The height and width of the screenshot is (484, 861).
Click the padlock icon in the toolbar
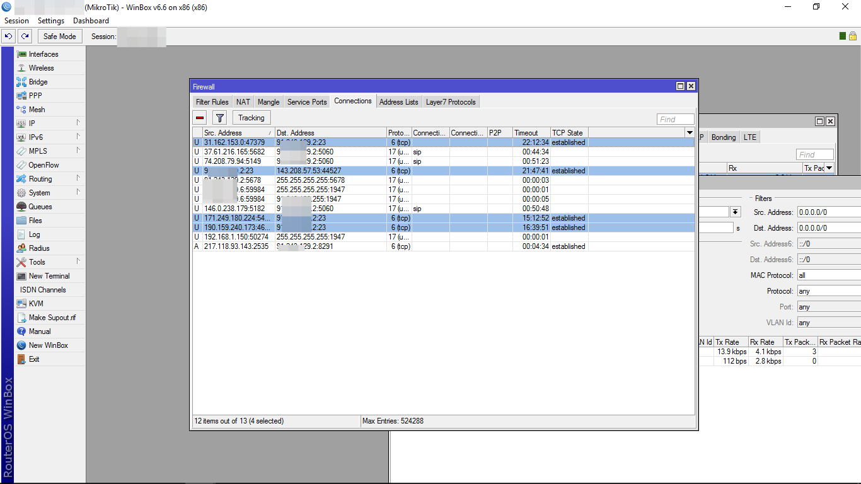[x=852, y=36]
